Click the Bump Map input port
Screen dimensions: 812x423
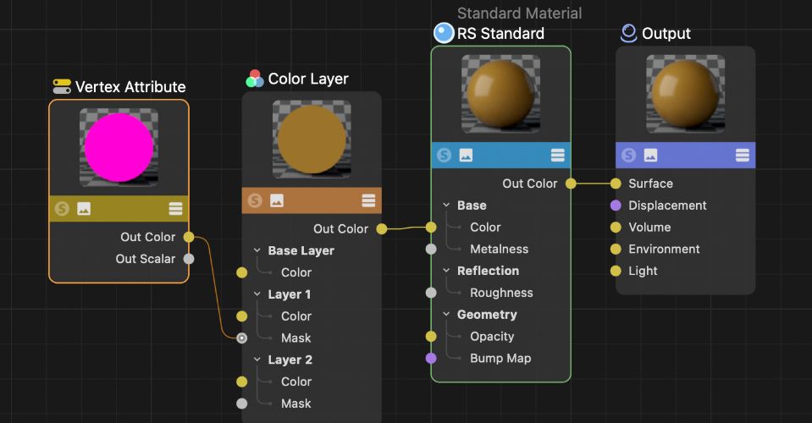click(431, 359)
